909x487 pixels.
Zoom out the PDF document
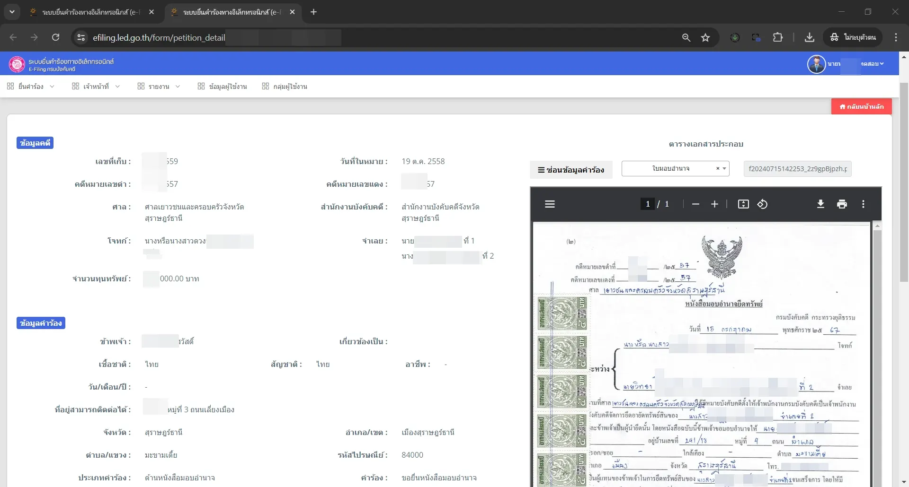pyautogui.click(x=695, y=204)
